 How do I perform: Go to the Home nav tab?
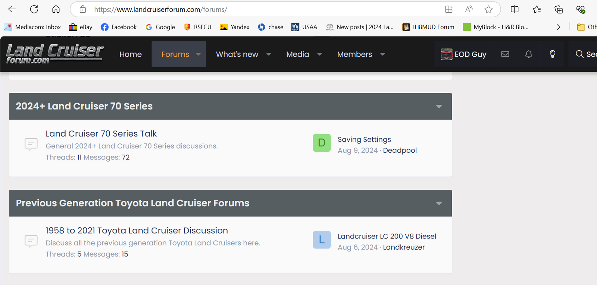coord(131,54)
